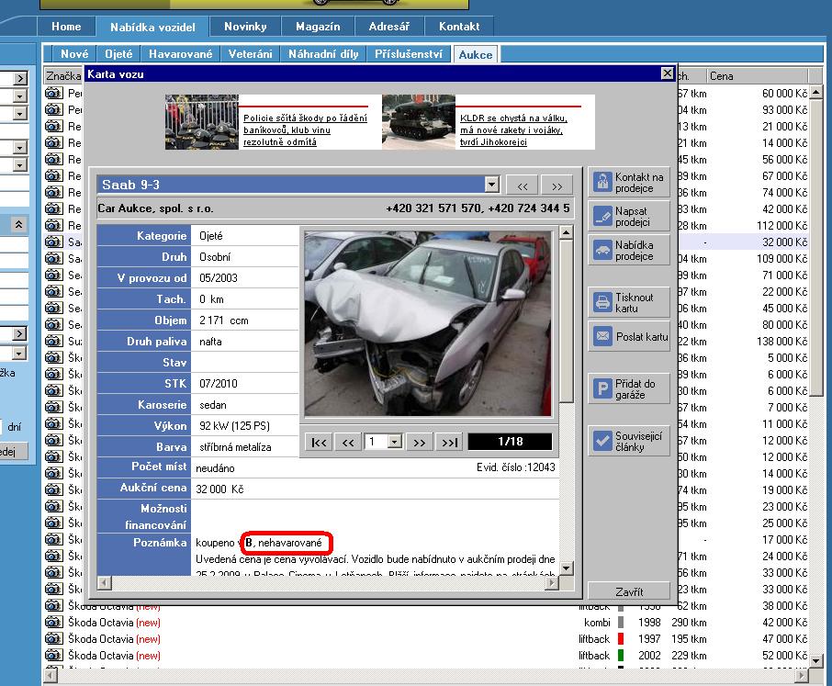Click the red color swatch of 1997 Octavia
Image resolution: width=832 pixels, height=686 pixels.
pos(621,639)
